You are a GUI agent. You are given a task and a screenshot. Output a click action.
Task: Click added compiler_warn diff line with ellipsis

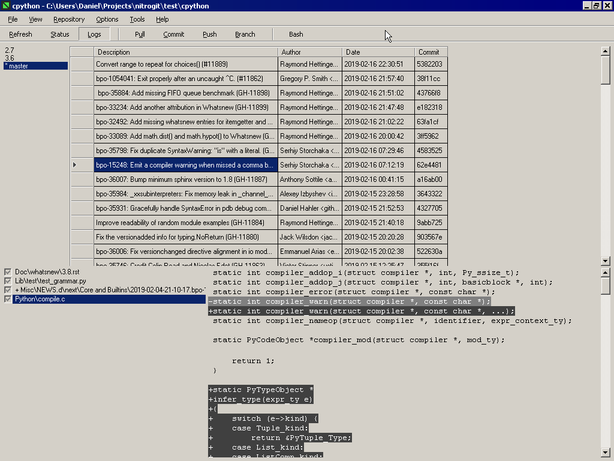(361, 312)
